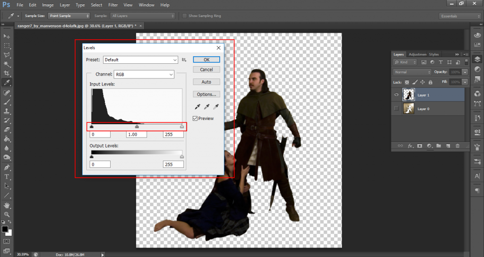Hide Layer 1 with its eye icon

(397, 95)
